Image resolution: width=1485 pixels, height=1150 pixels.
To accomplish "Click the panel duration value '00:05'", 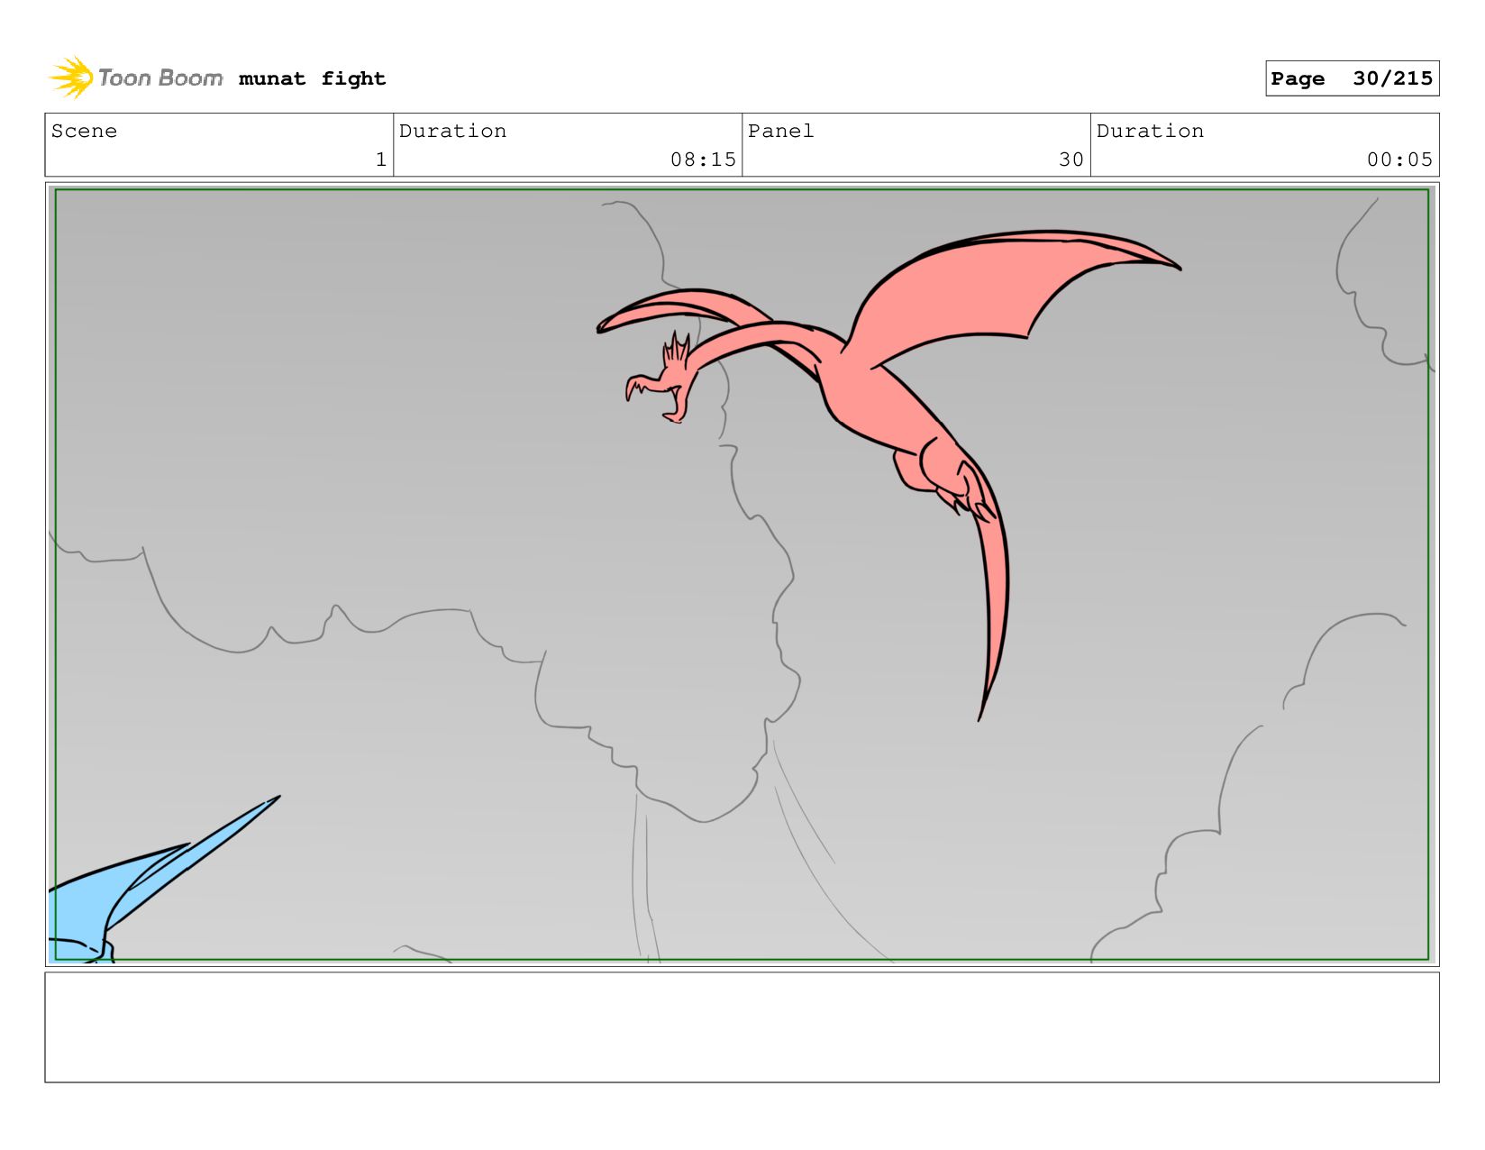I will [x=1399, y=160].
